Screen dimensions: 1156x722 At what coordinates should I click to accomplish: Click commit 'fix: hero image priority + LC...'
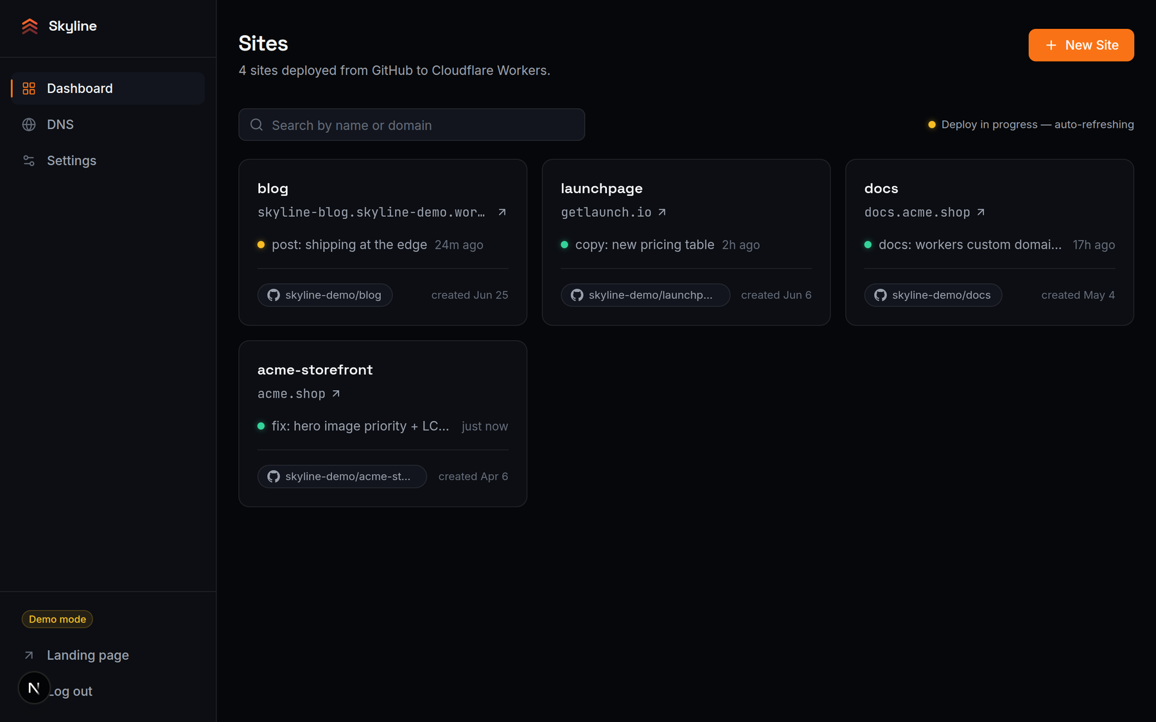coord(360,426)
